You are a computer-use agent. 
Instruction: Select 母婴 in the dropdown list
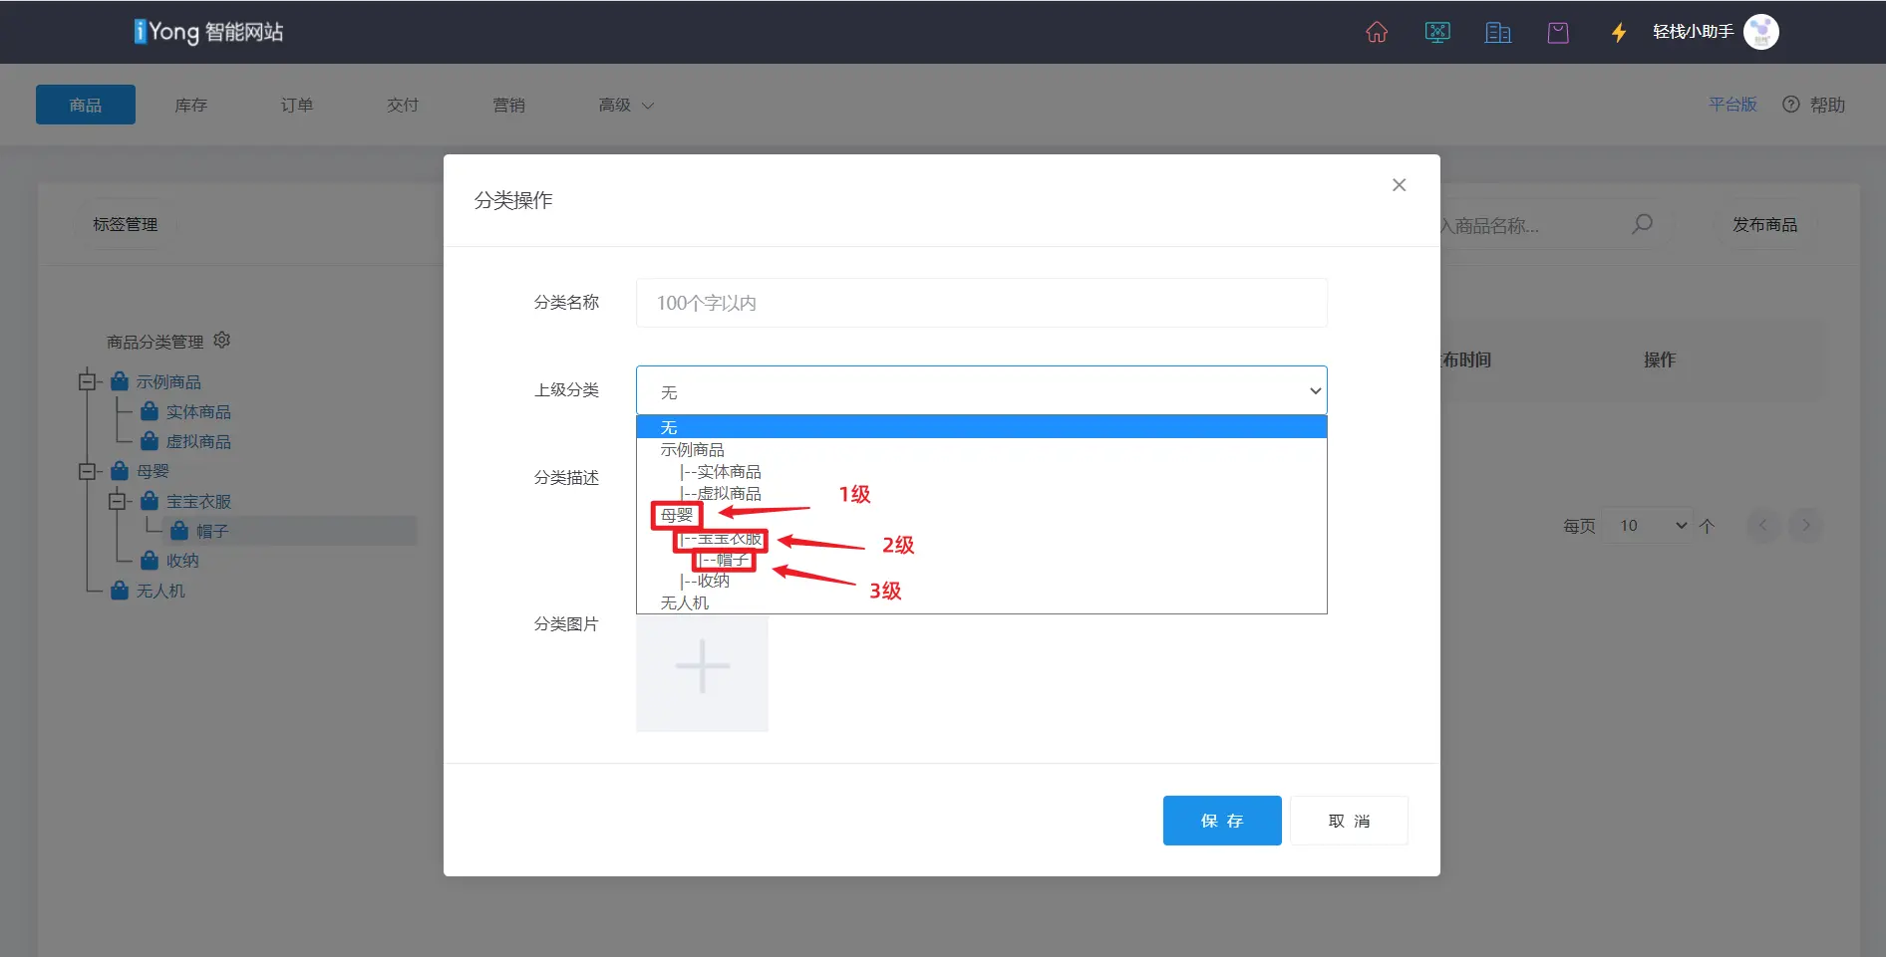click(x=677, y=515)
